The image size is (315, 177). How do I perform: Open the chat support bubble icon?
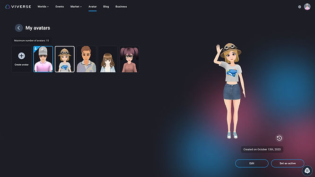[307, 170]
